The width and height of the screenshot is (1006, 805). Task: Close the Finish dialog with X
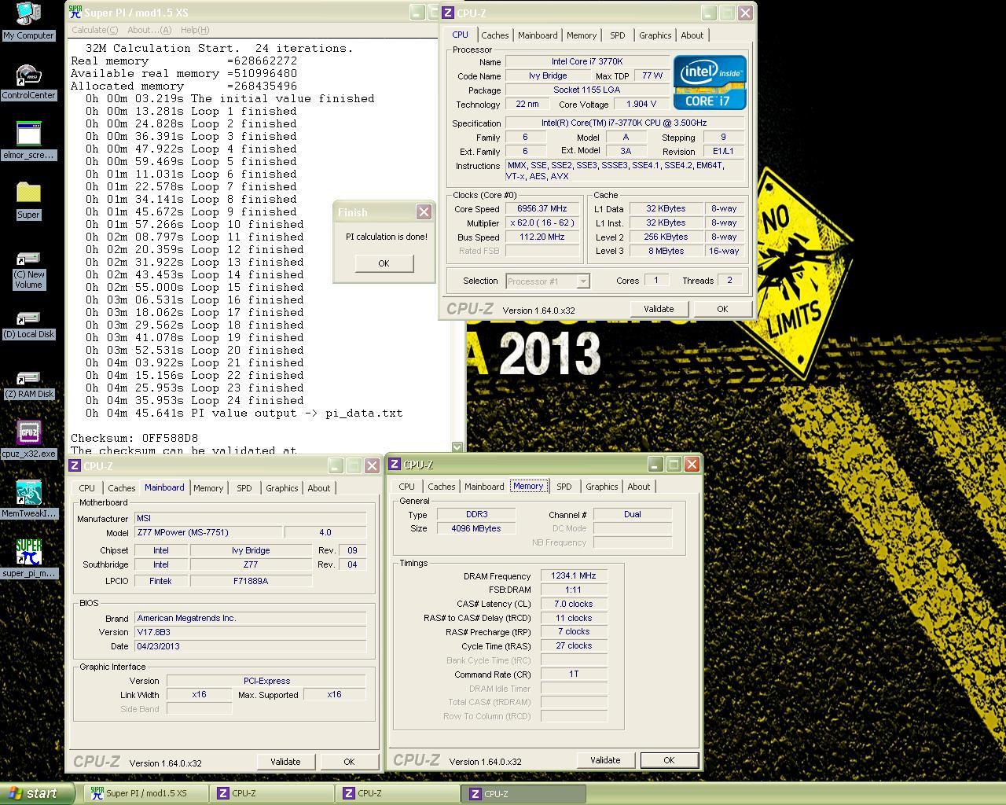point(424,212)
